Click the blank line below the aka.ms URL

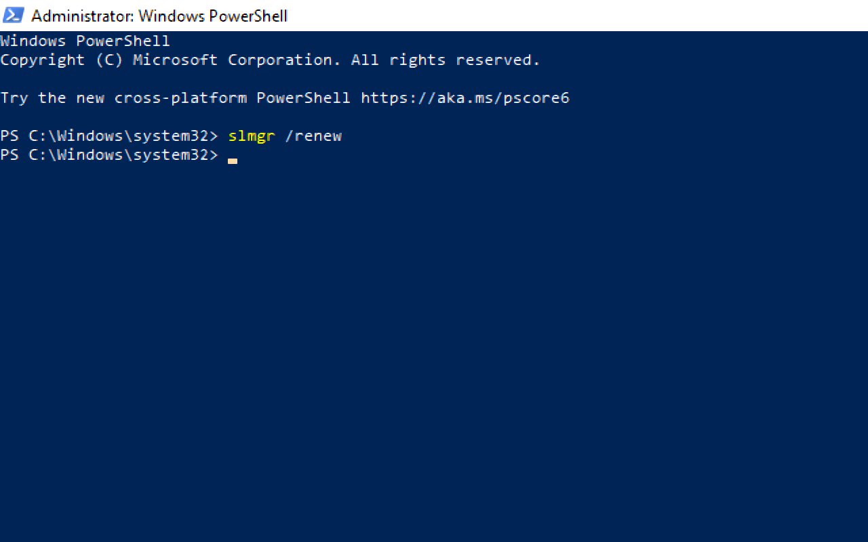[x=271, y=117]
